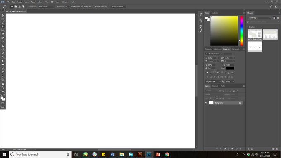281x158 pixels.
Task: Select the Eraser tool
Action: point(3,53)
